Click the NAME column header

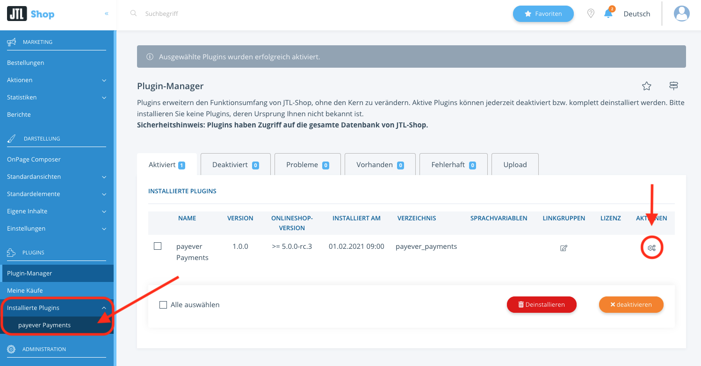[187, 218]
